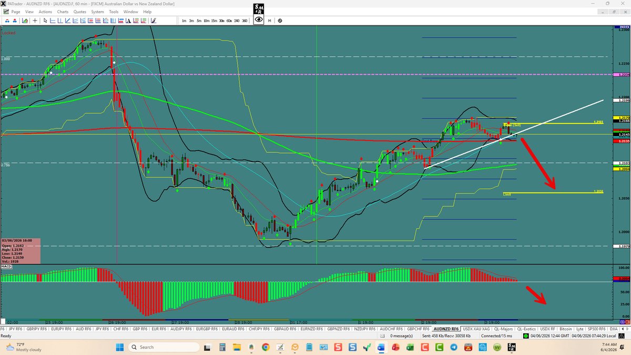Screen dimensions: 631x355
Task: Open the weather widget showing 72°F
Action: point(24,347)
